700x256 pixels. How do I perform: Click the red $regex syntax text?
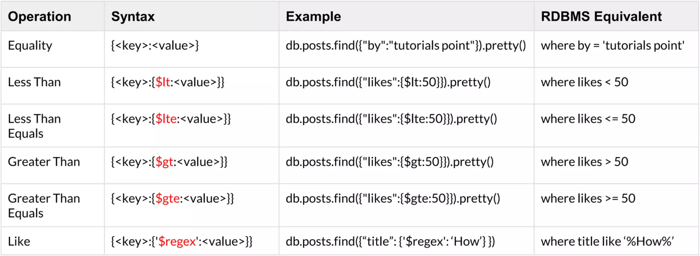[x=177, y=242]
